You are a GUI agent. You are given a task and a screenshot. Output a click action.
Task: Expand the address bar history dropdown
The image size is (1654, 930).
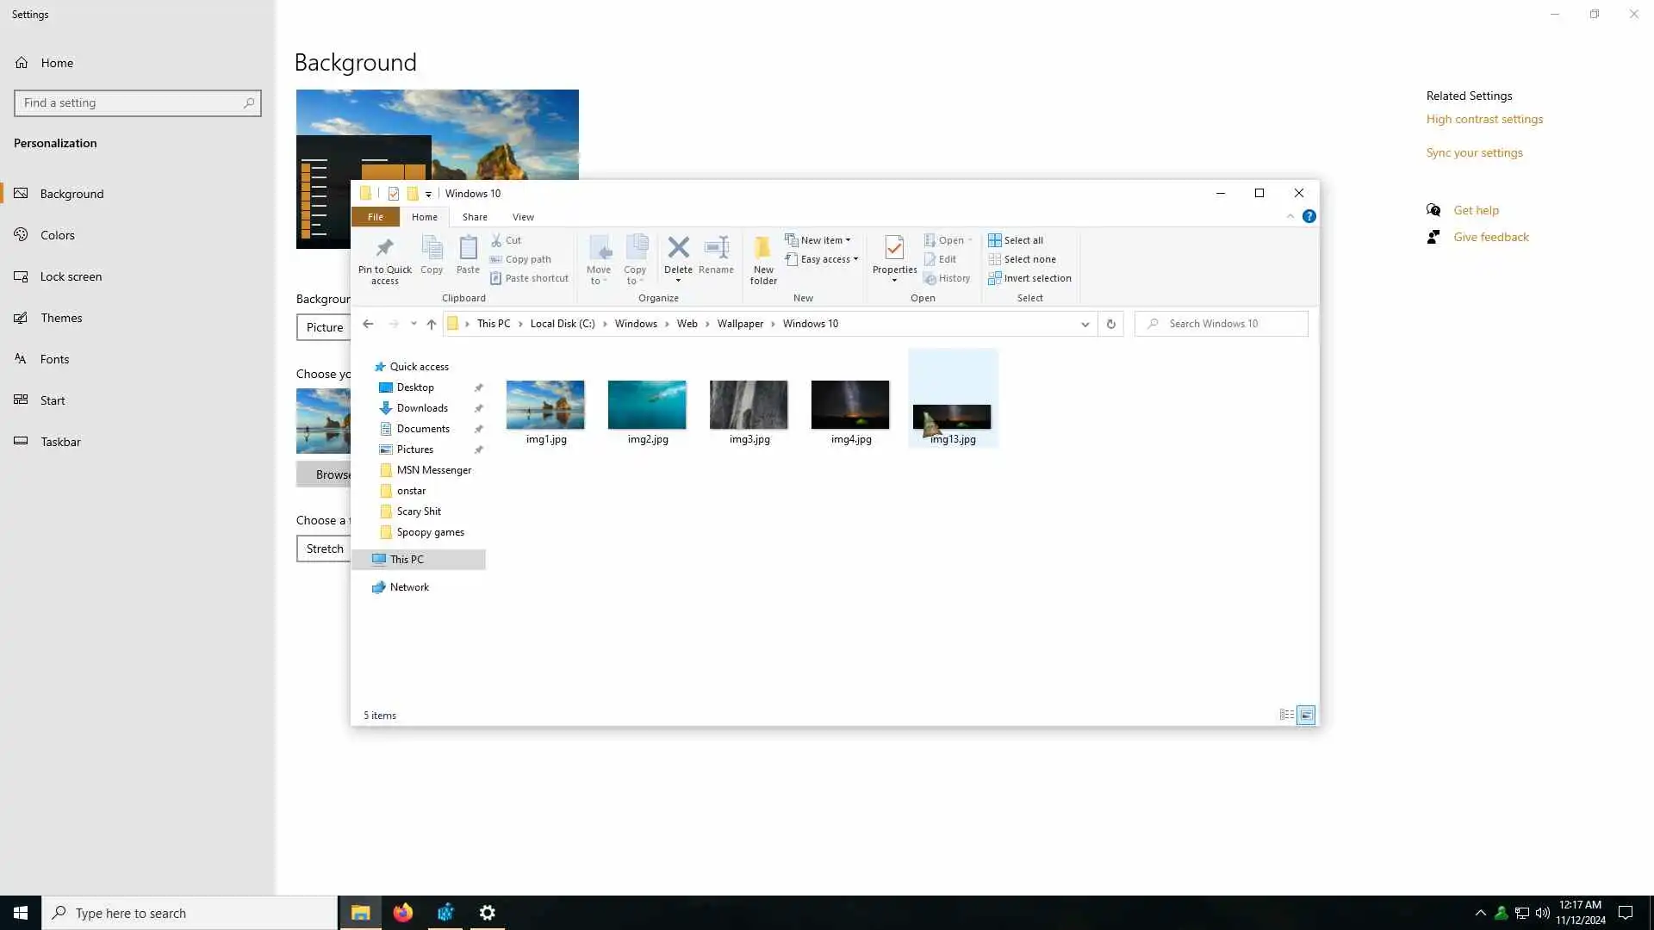point(1085,324)
